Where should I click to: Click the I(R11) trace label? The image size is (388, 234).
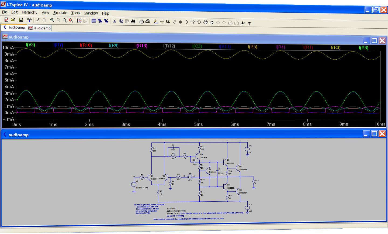[x=225, y=47]
